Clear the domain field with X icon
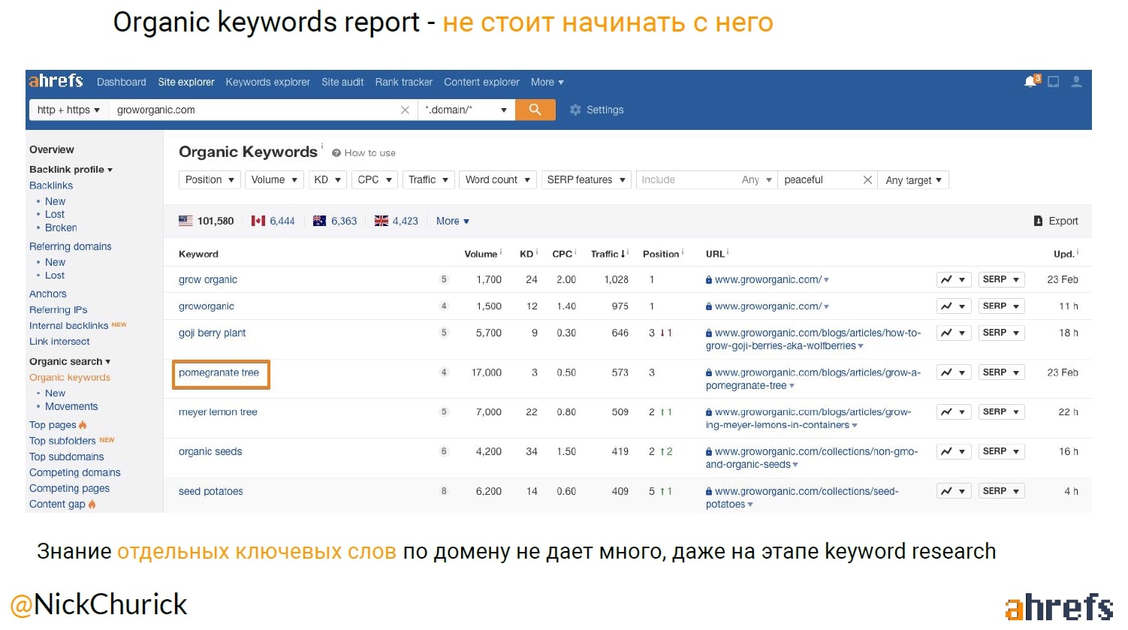 tap(405, 110)
